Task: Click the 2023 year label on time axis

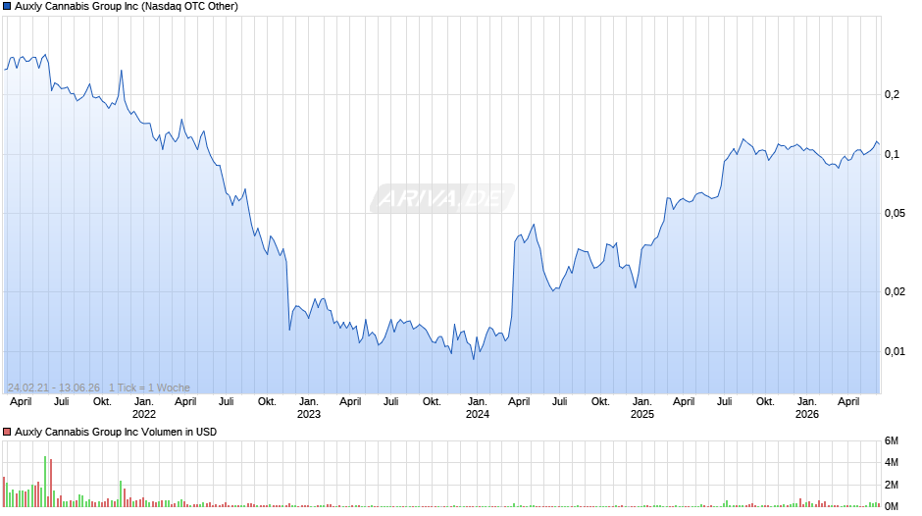Action: coord(309,414)
